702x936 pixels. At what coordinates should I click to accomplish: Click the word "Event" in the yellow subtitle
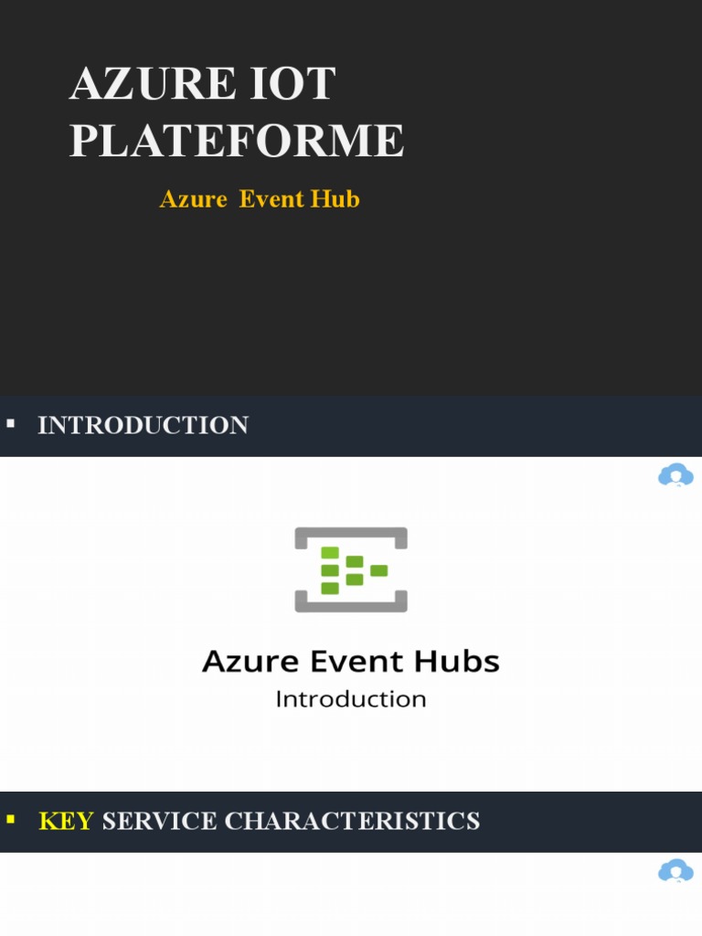click(x=271, y=199)
